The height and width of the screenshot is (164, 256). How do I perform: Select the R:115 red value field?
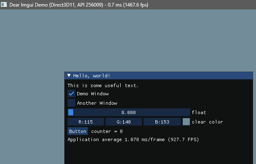pos(85,122)
